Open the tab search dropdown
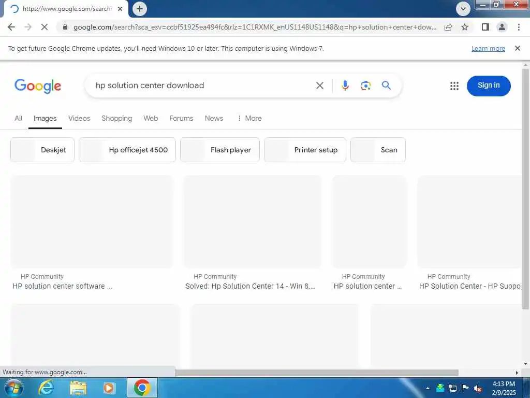 click(x=463, y=9)
